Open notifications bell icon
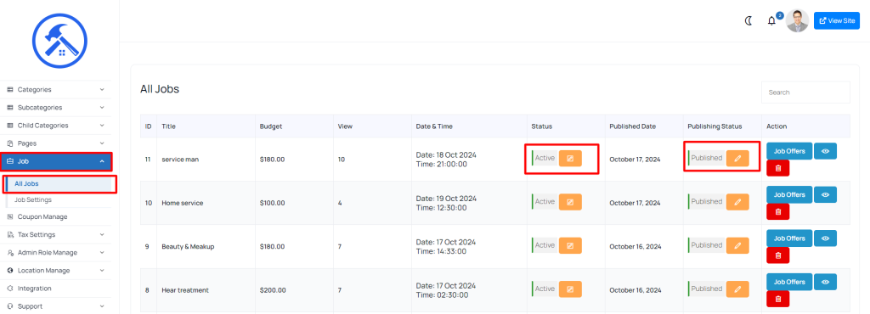Screen dimensions: 870x314 coord(771,21)
